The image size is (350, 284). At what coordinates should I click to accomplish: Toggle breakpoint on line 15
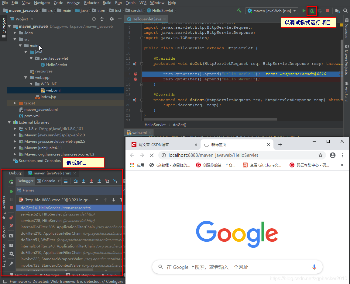[136, 79]
